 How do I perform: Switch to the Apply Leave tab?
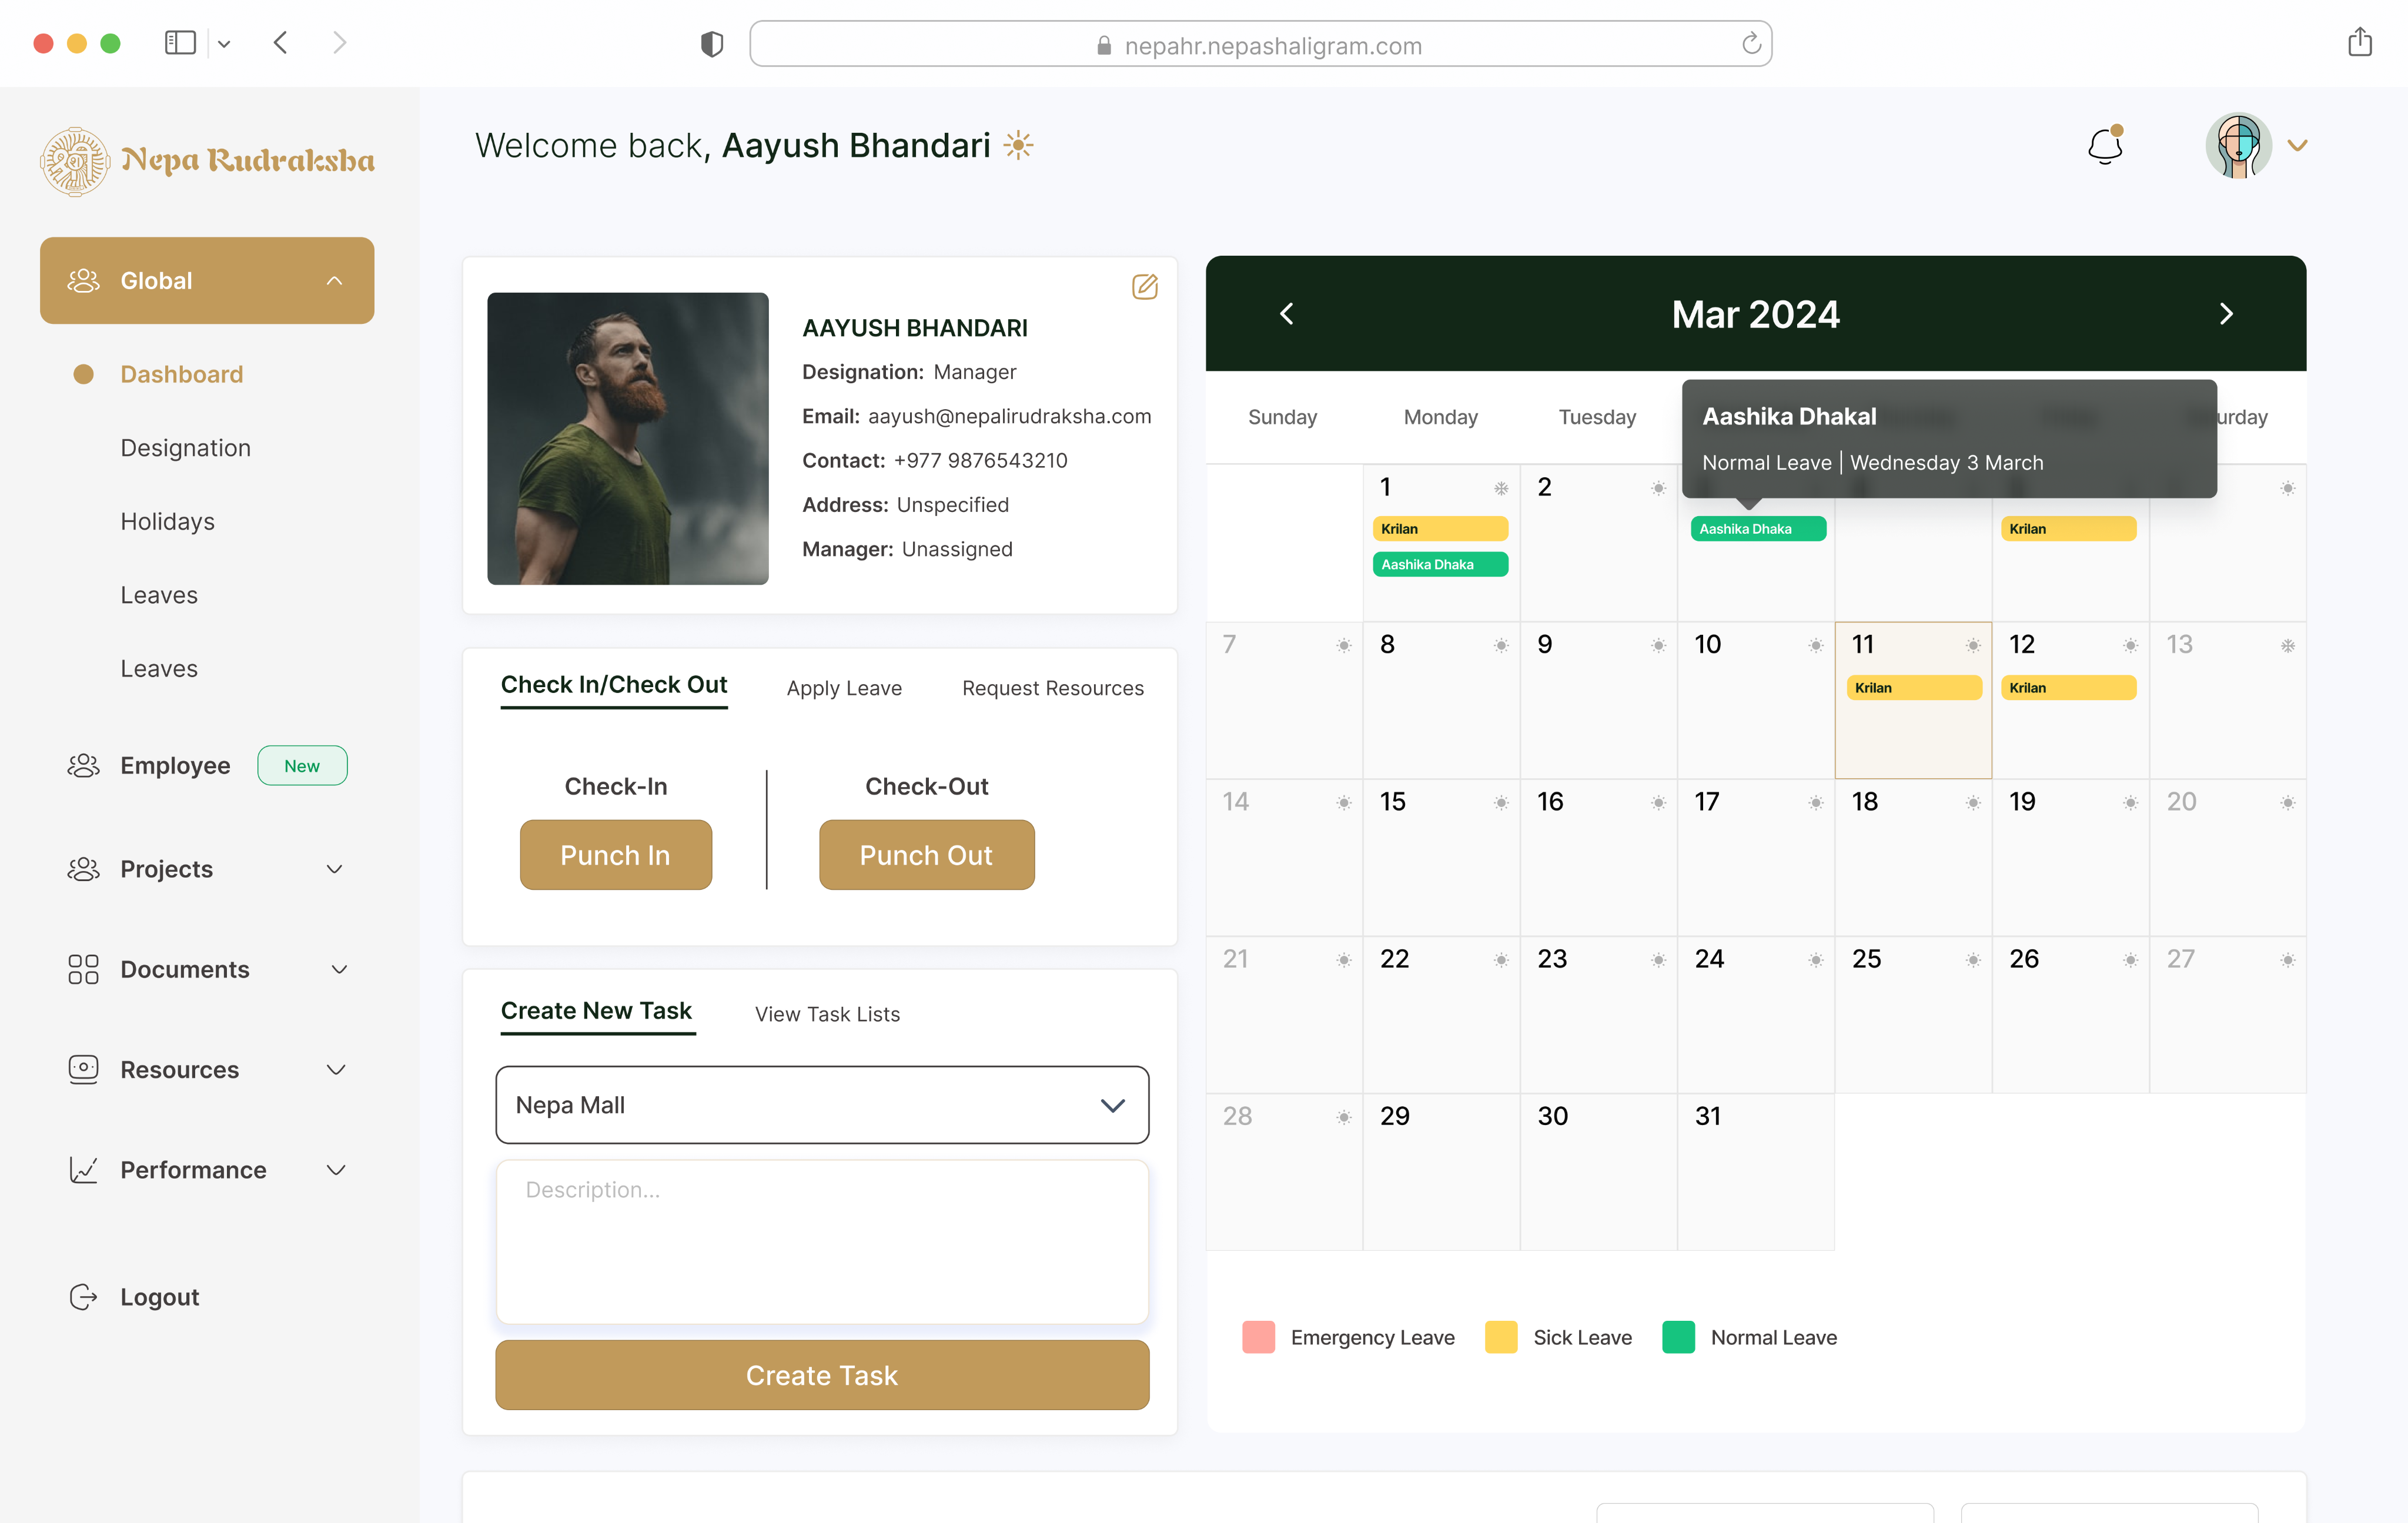[x=843, y=688]
